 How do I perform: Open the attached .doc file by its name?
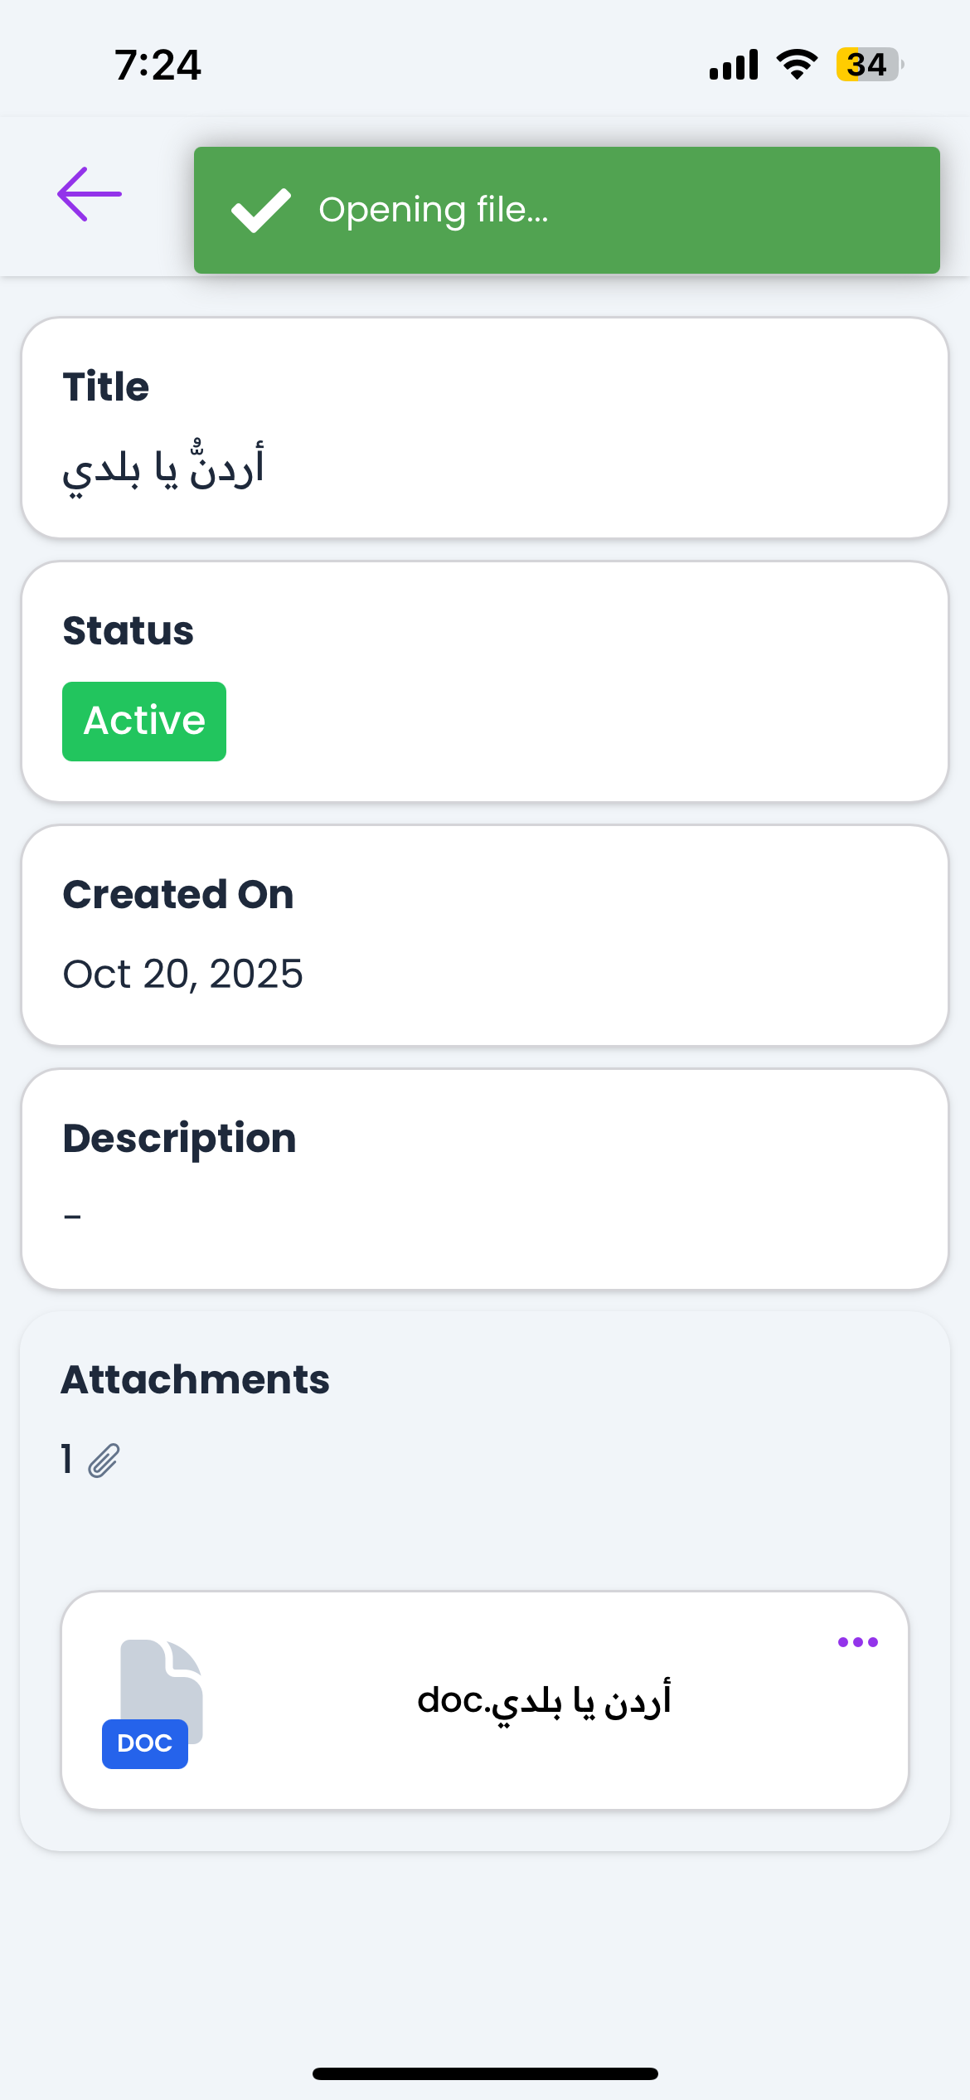click(544, 1701)
